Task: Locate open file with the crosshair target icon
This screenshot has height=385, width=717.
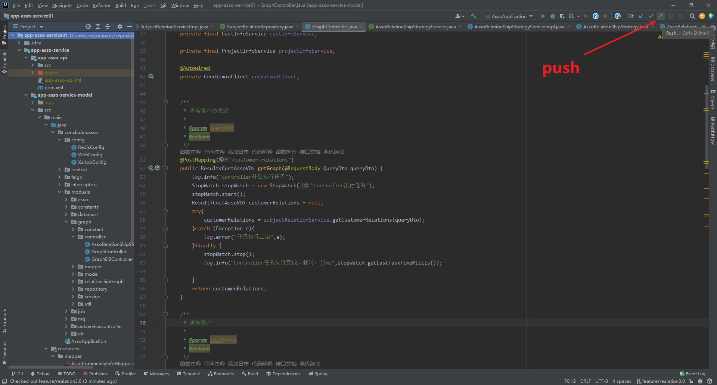Action: [x=88, y=26]
